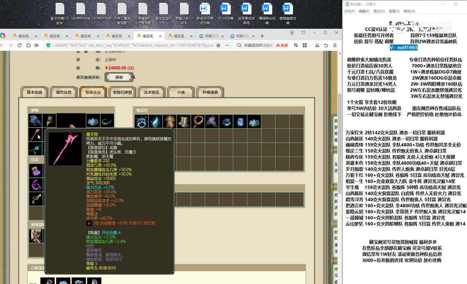Open the 基本信息 tab

[x=35, y=92]
